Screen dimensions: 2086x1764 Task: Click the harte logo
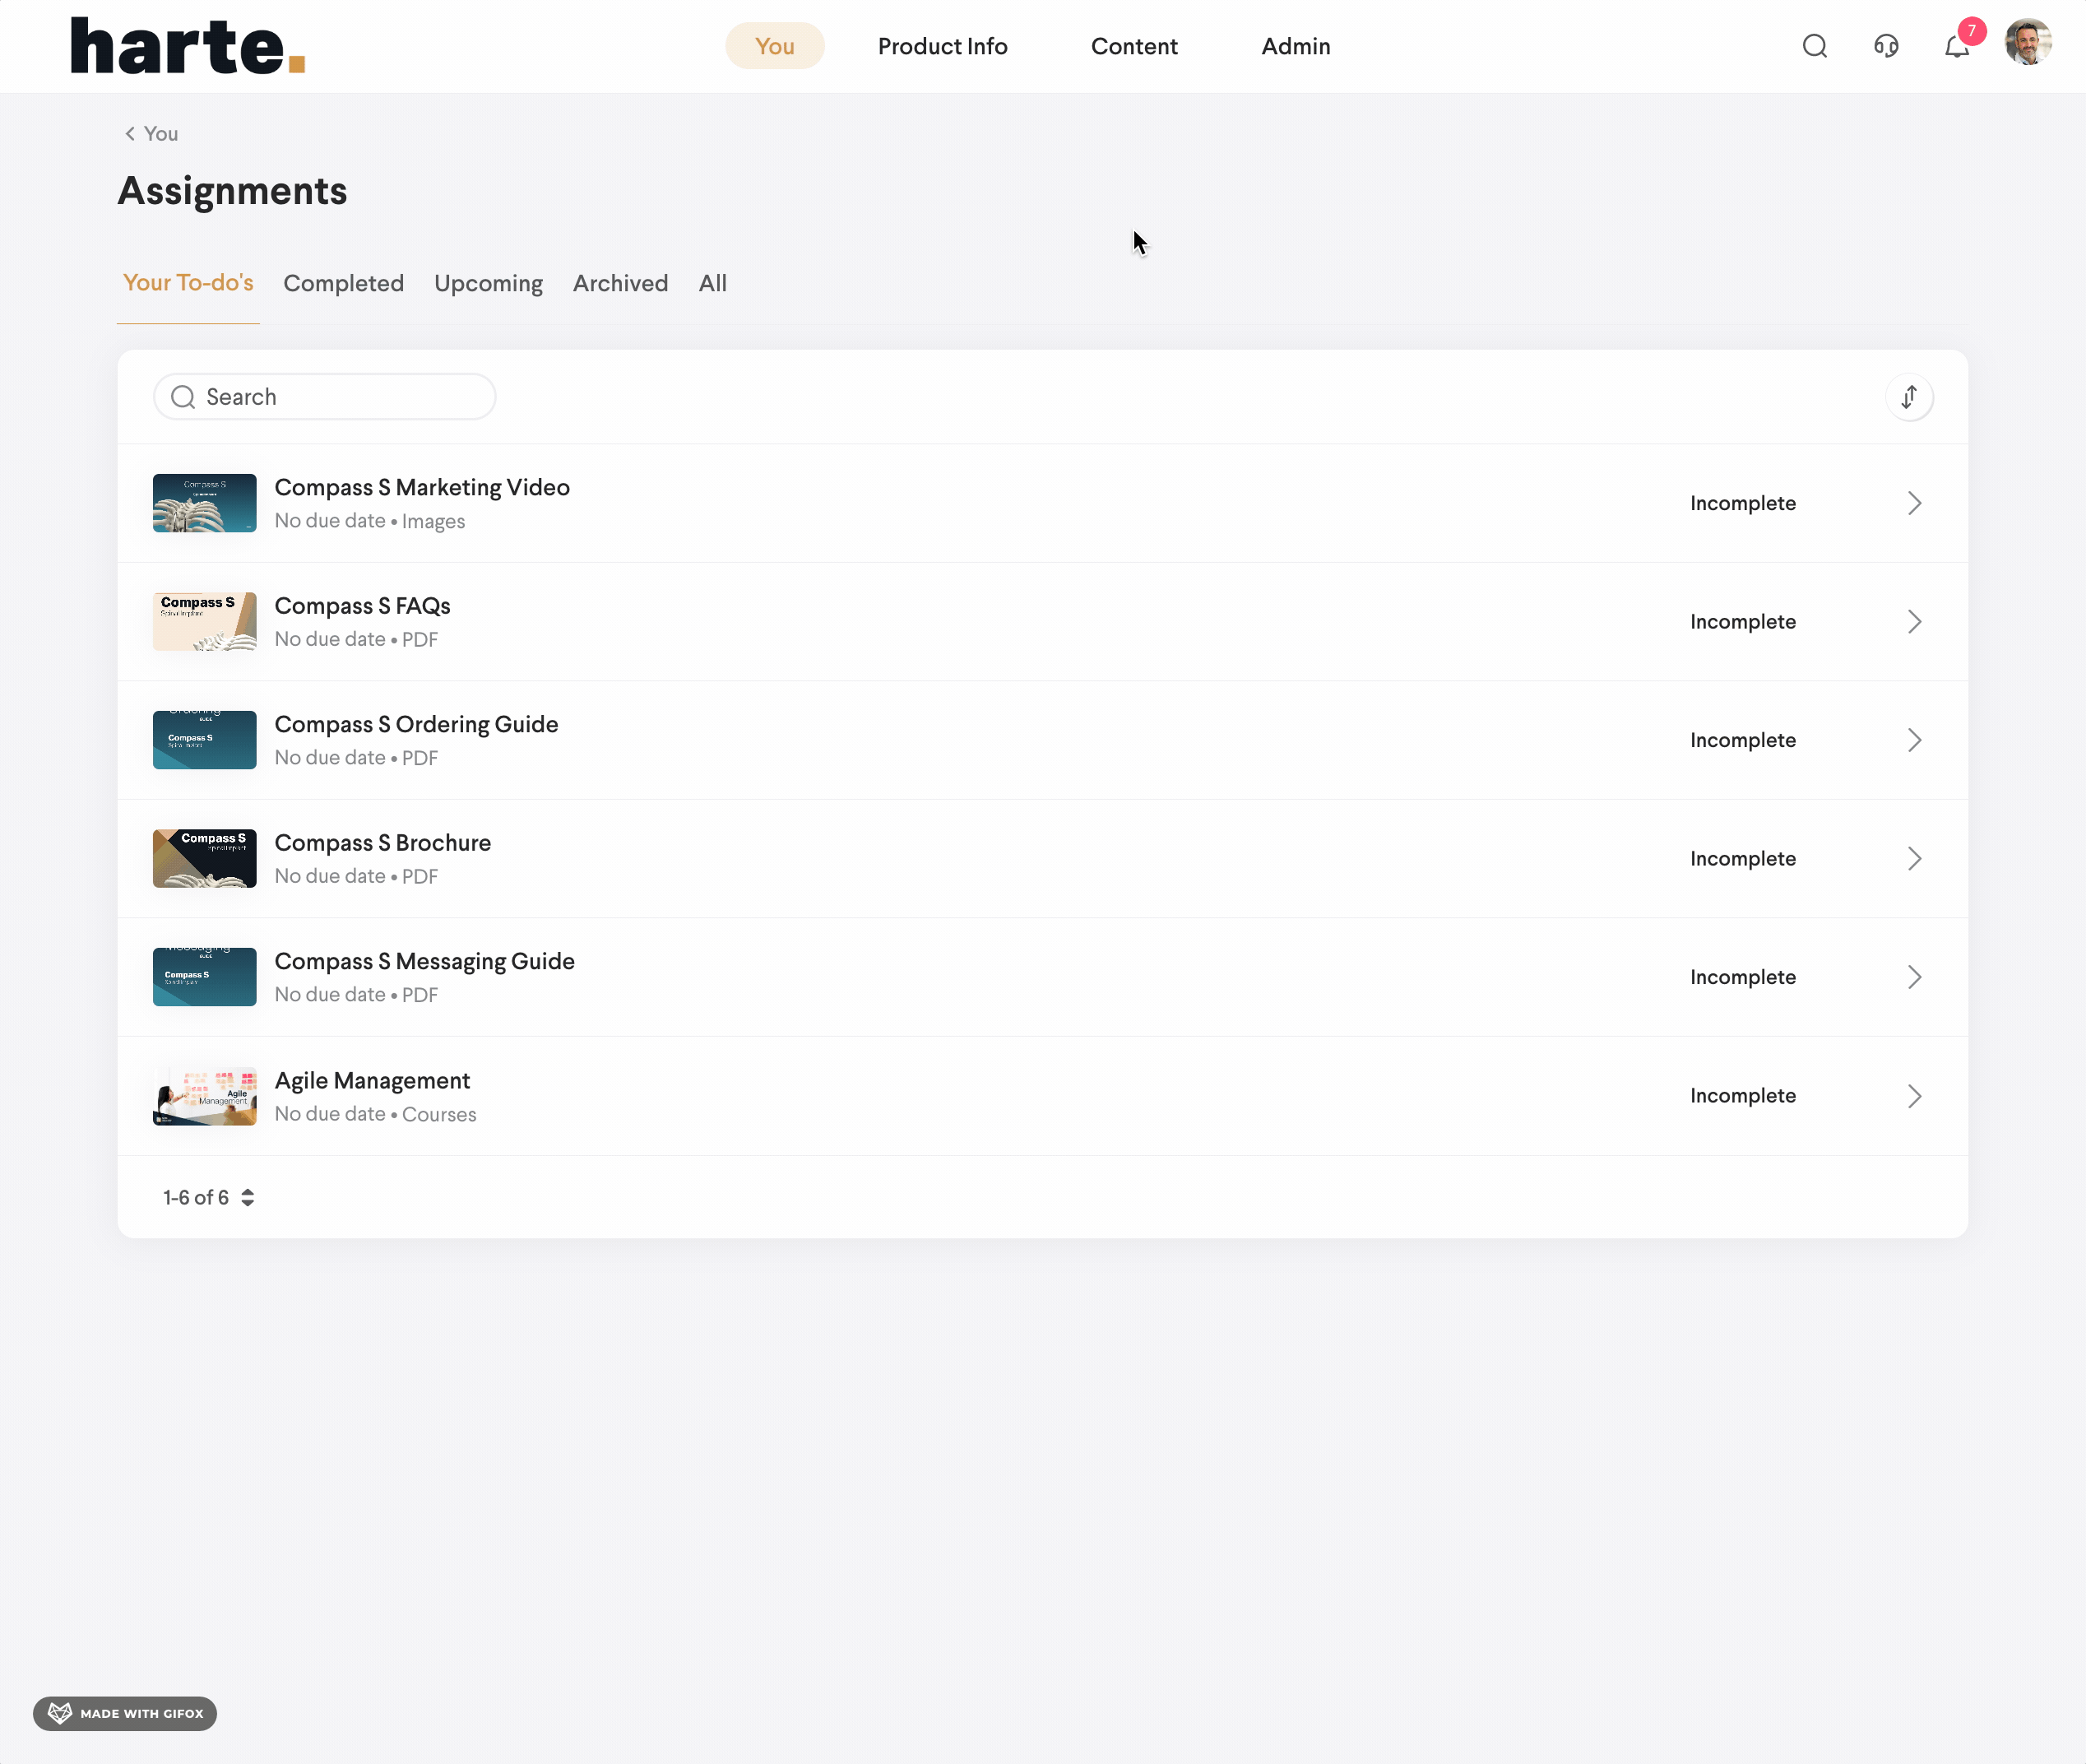186,45
